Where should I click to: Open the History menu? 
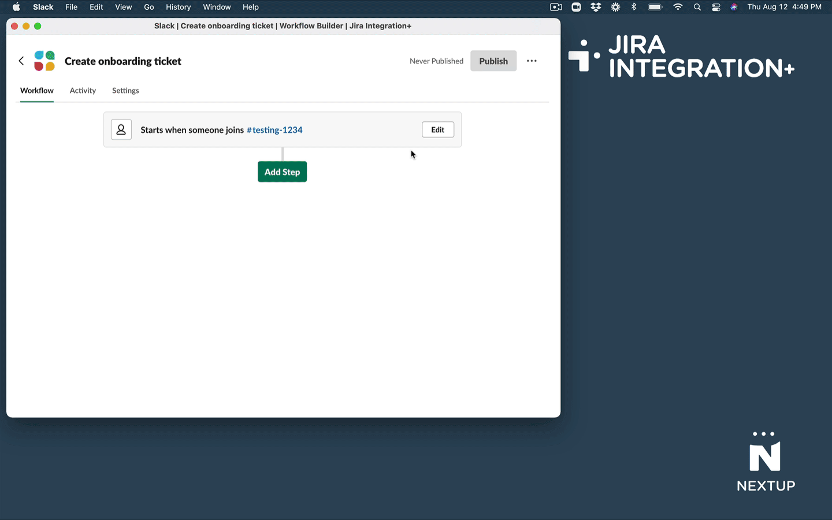[x=178, y=7]
